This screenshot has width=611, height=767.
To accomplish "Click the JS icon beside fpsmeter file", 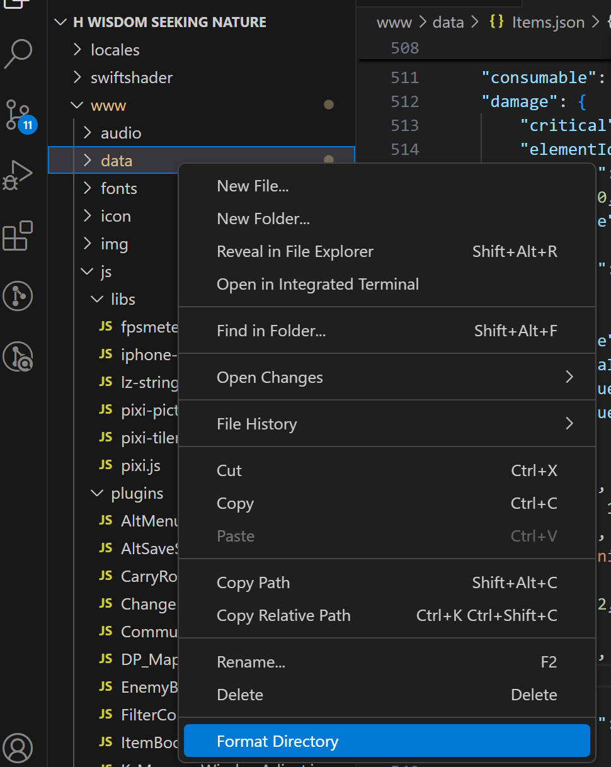I will tap(106, 327).
